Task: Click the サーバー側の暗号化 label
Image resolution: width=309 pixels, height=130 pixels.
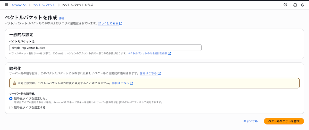Action: (22, 94)
